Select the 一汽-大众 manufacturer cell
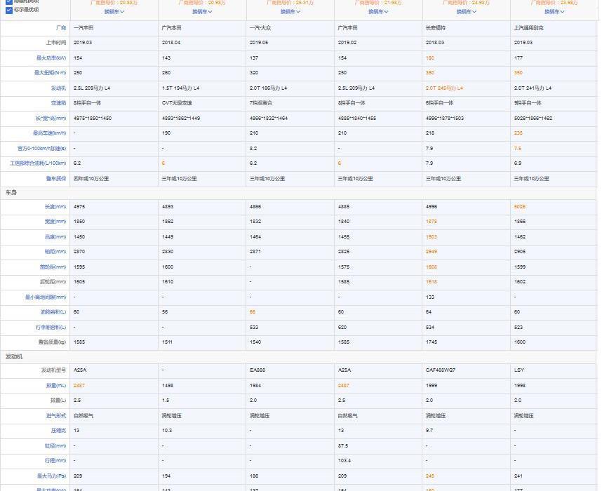602x491 pixels. click(x=260, y=28)
